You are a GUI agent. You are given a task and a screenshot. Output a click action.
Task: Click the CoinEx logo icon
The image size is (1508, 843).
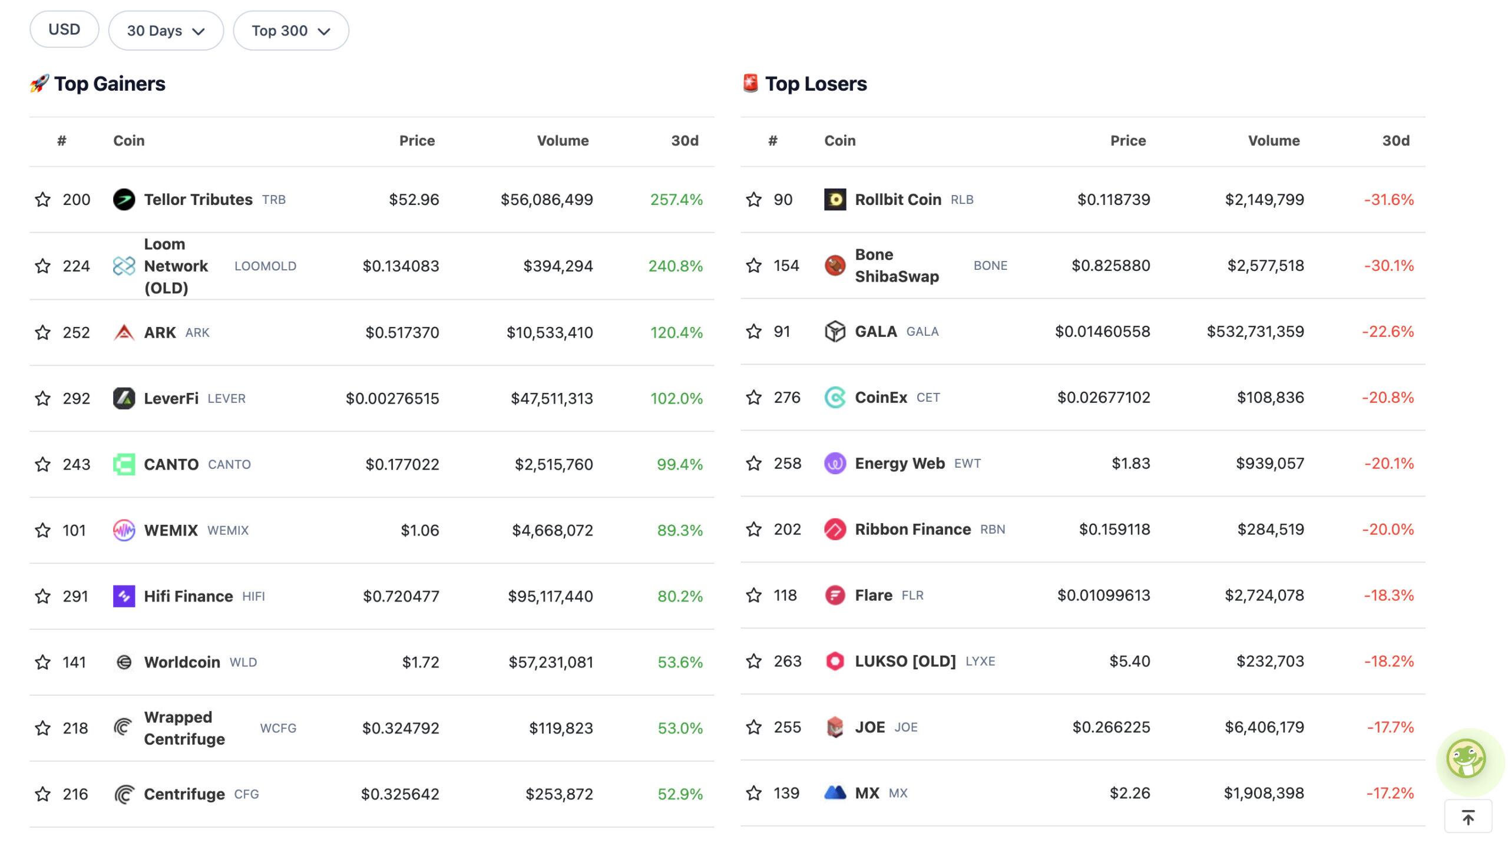(835, 398)
